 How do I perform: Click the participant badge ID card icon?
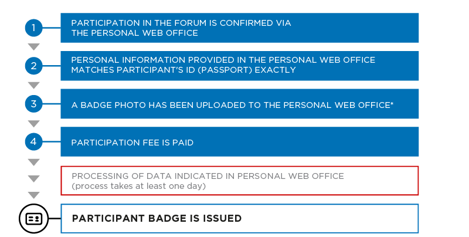coord(33,219)
